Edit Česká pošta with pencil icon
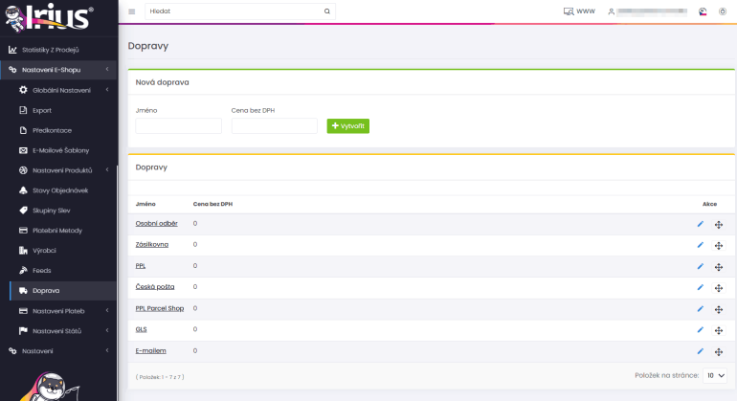The height and width of the screenshot is (401, 737). pos(701,287)
